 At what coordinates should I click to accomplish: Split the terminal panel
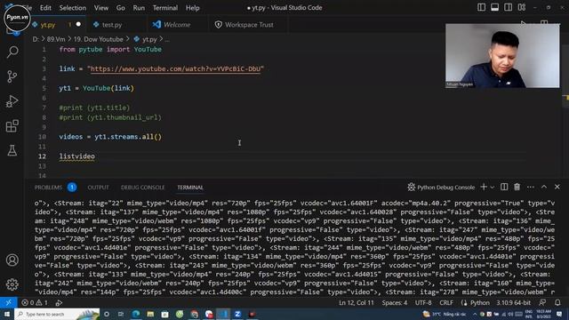[x=504, y=187]
